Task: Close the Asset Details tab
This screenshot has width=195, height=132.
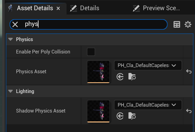Action: pyautogui.click(x=58, y=8)
